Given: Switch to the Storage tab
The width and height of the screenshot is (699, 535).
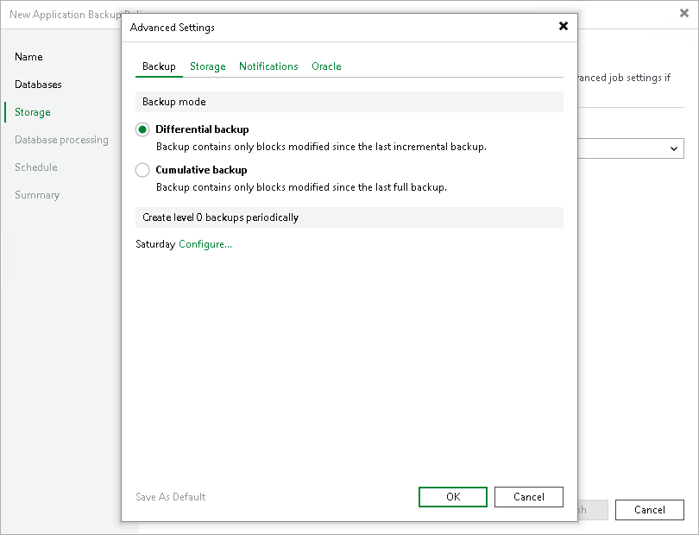Looking at the screenshot, I should pyautogui.click(x=207, y=66).
